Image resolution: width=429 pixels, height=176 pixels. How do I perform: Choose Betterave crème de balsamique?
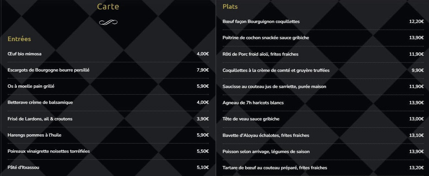[40, 102]
